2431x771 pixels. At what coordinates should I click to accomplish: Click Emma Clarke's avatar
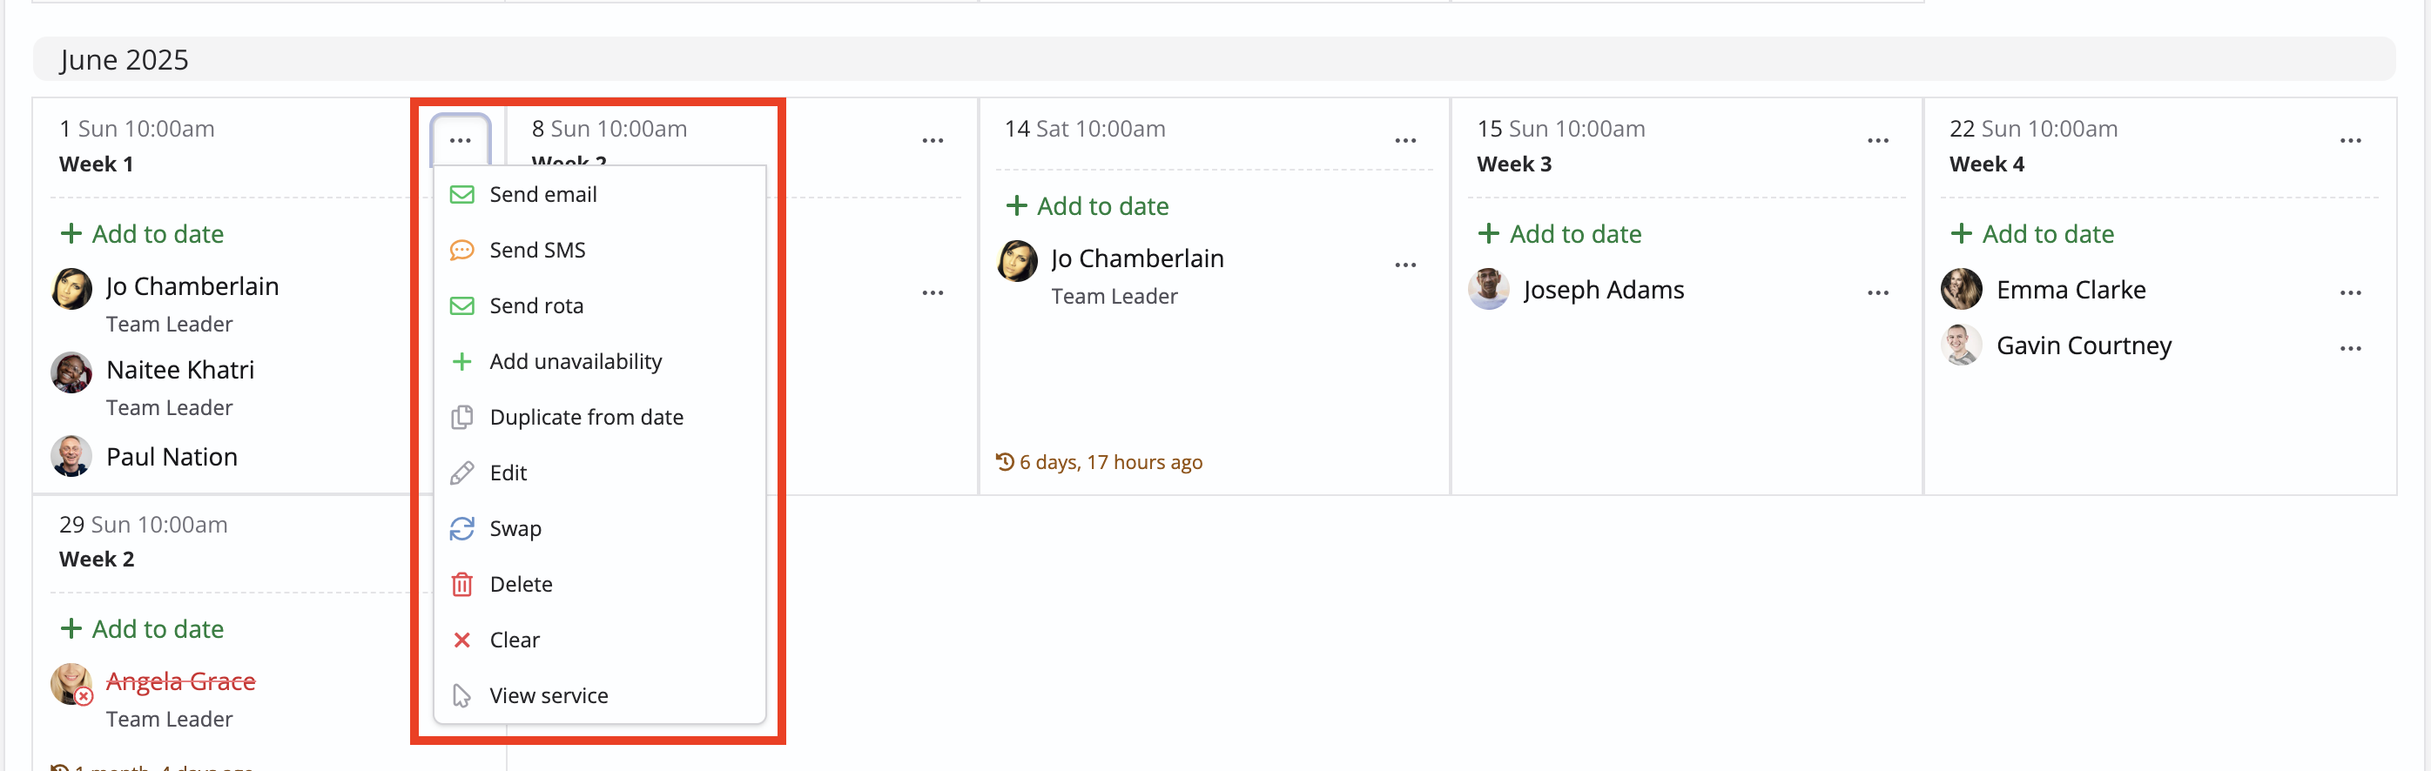[1961, 289]
